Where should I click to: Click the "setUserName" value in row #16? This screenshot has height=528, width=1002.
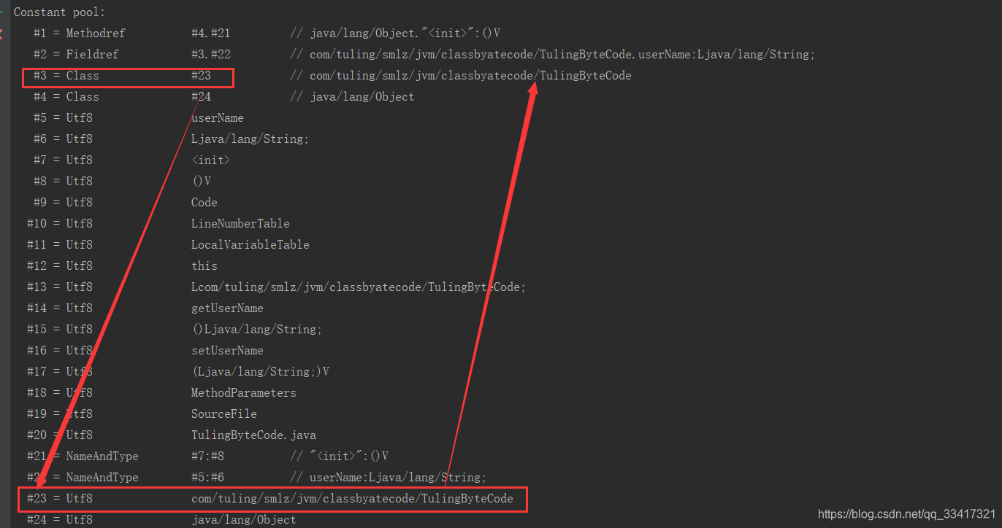pyautogui.click(x=227, y=351)
